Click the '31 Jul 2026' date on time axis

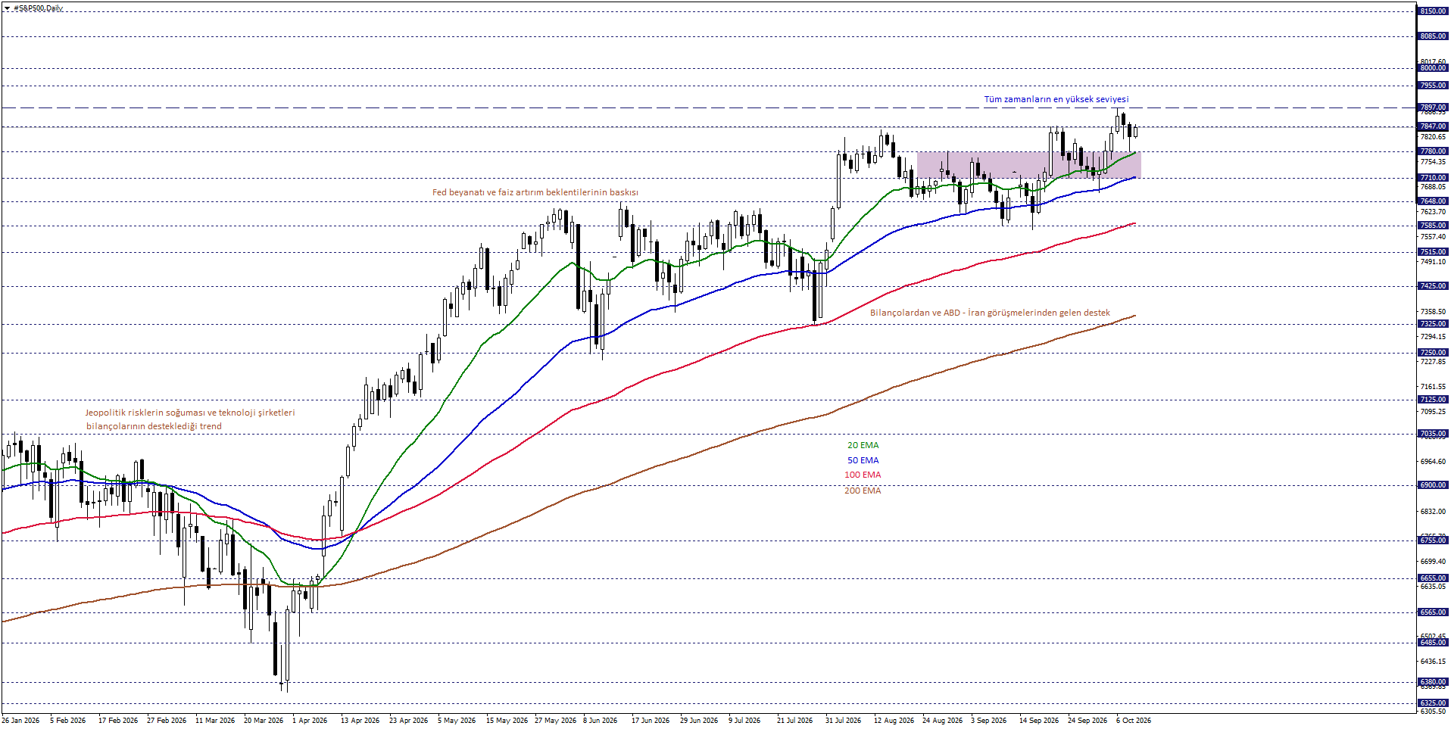(843, 721)
